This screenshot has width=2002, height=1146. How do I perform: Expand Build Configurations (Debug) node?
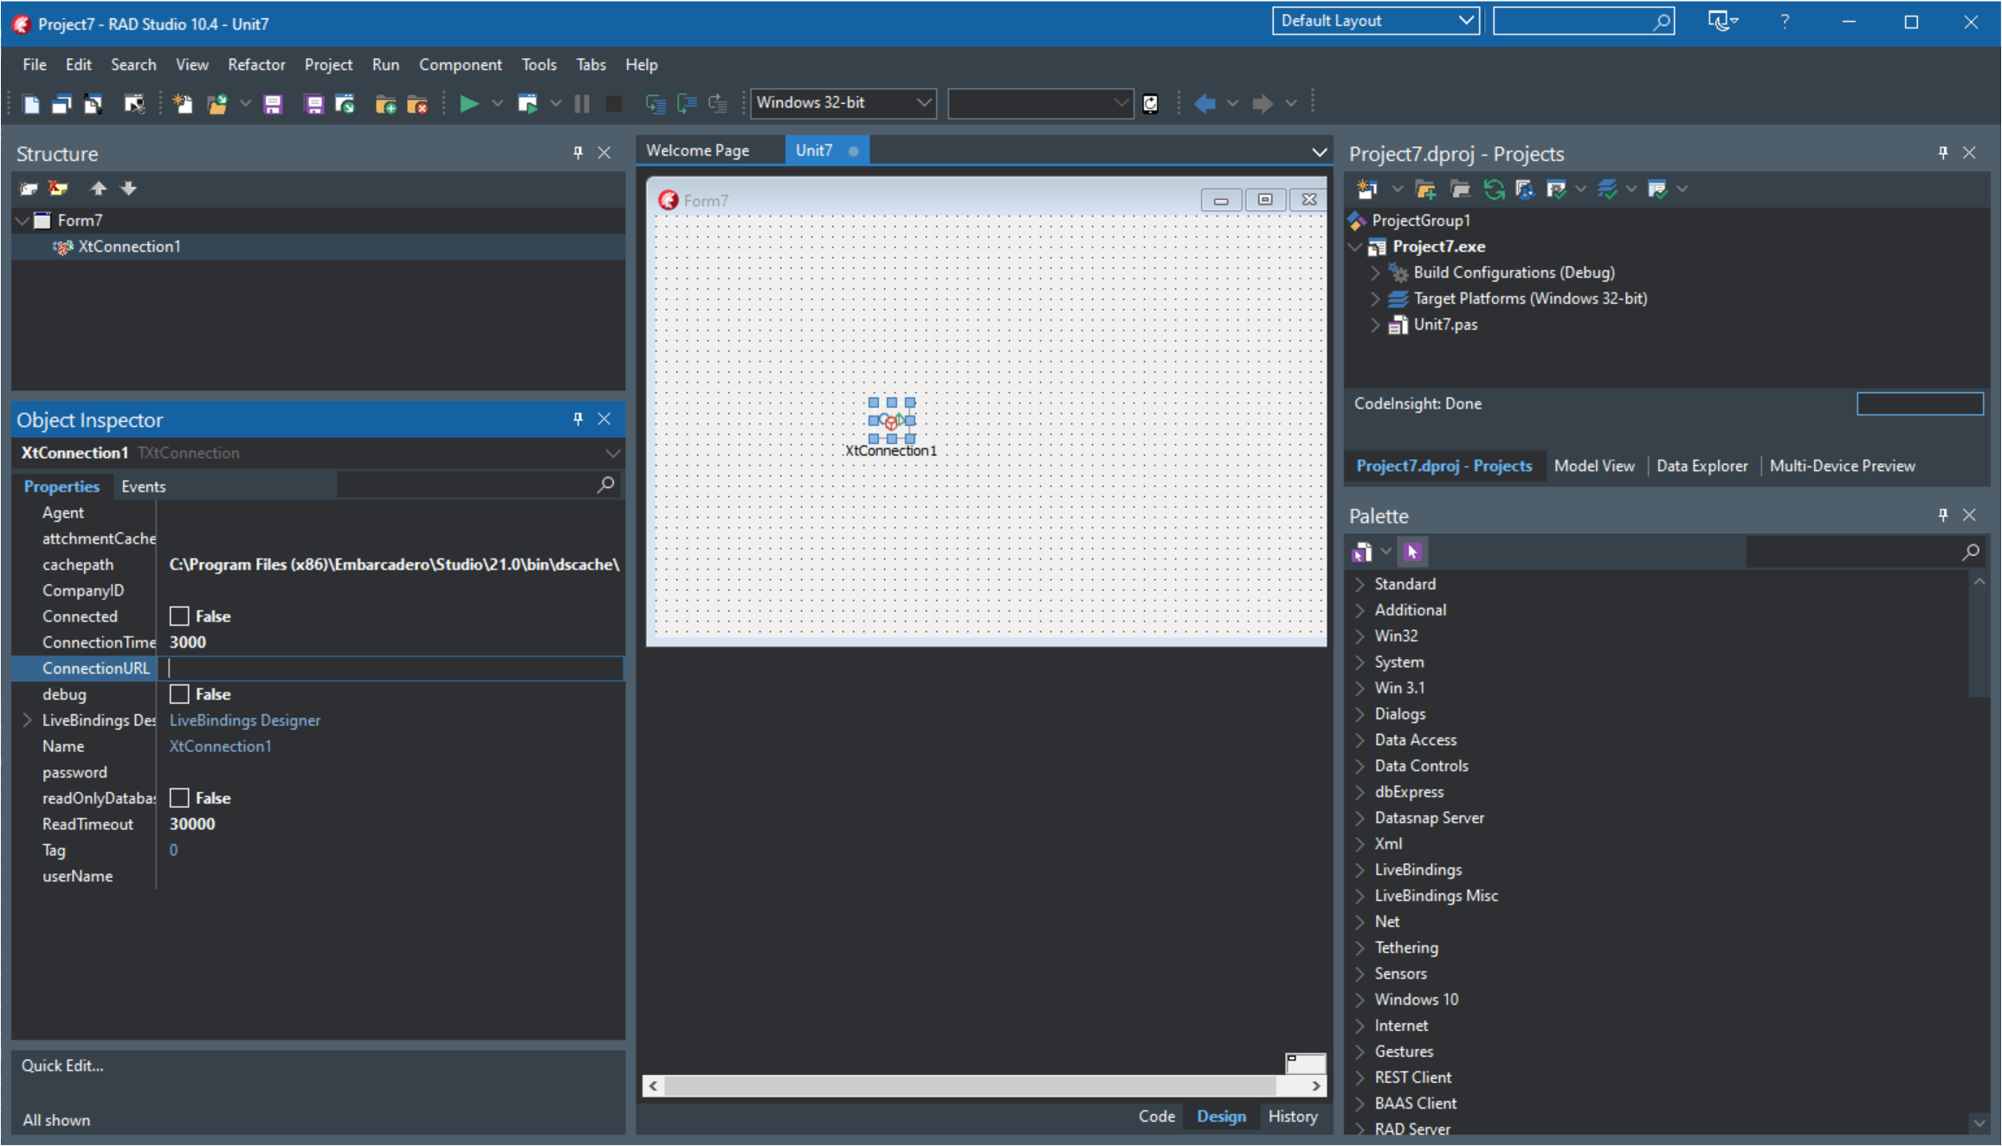point(1375,273)
